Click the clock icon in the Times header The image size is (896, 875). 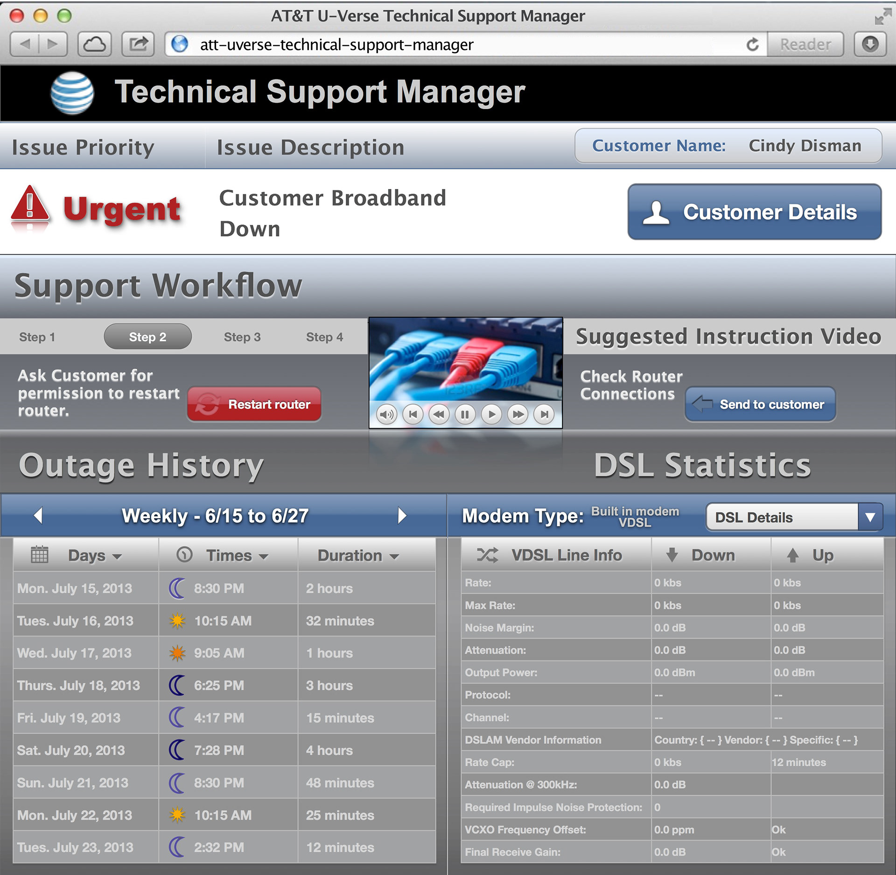click(184, 554)
